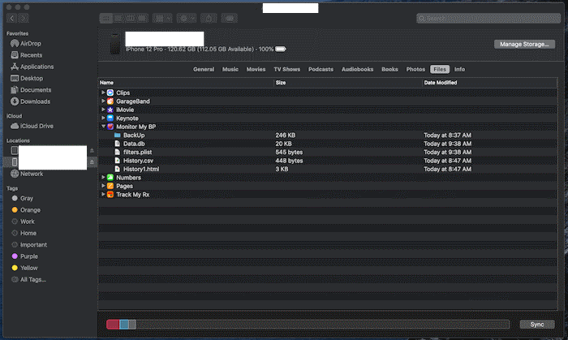Viewport: 568px width, 340px height.
Task: Select the History1.html file
Action: click(x=328, y=169)
